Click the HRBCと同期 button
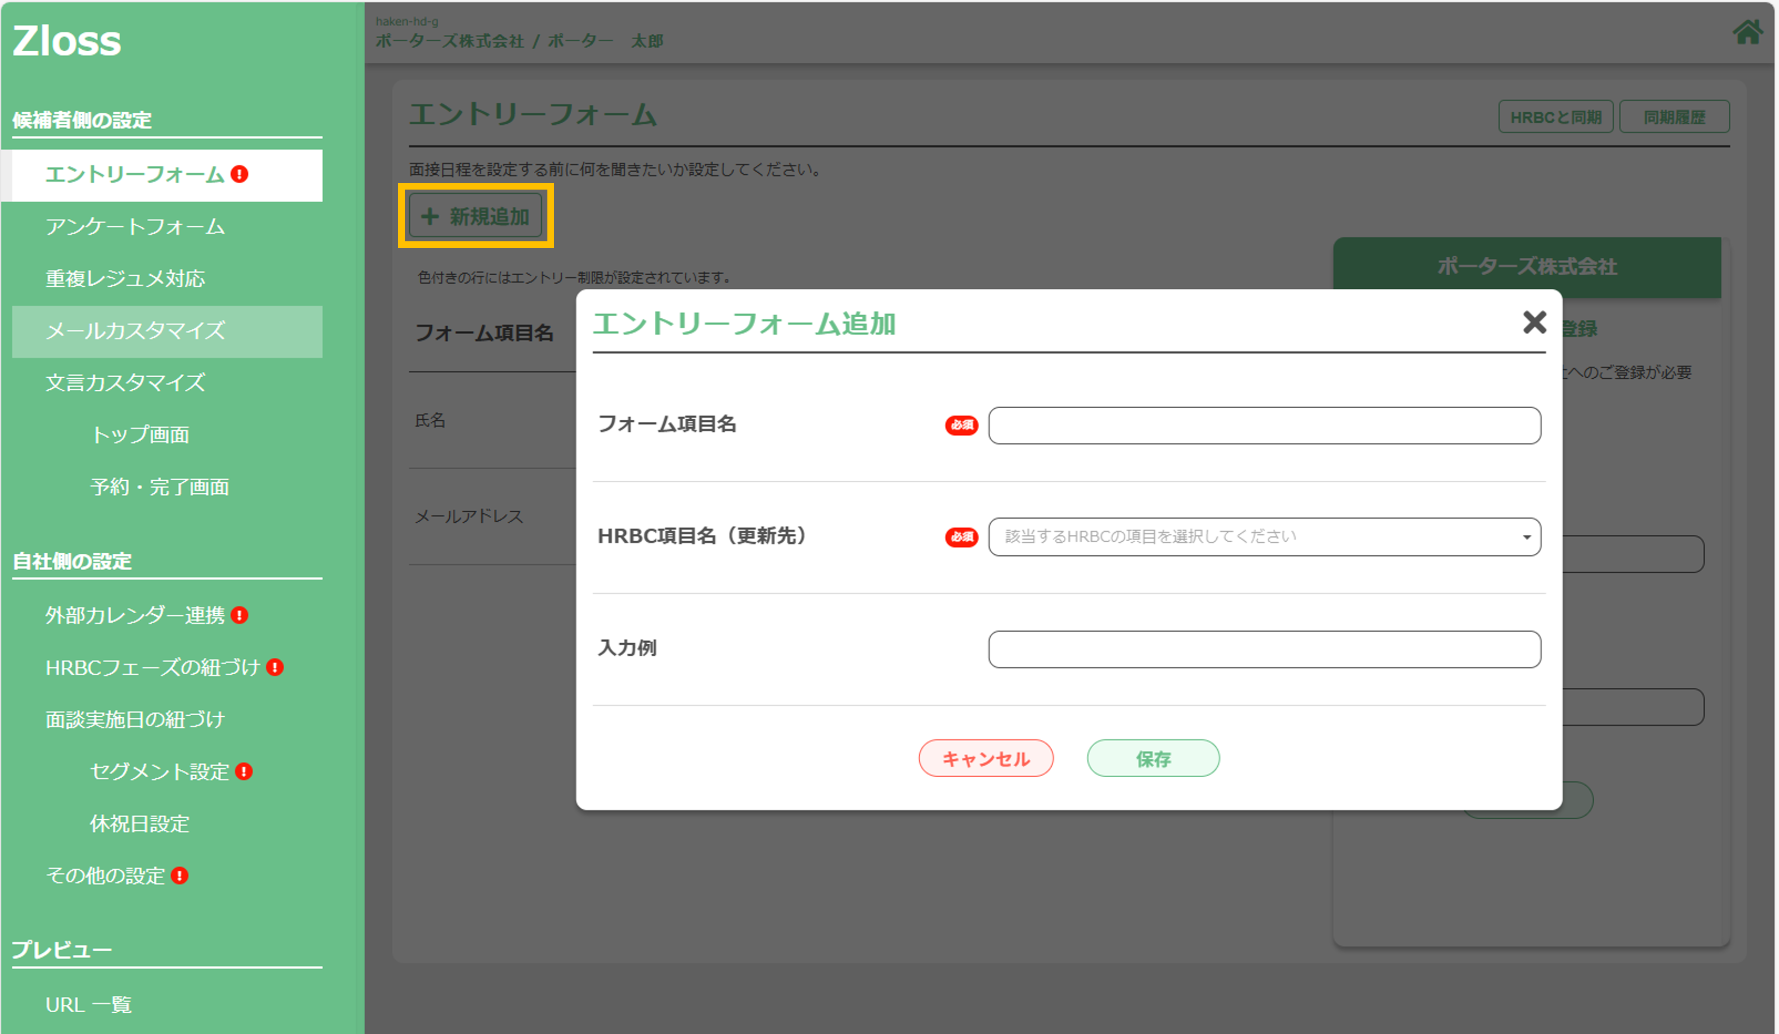Image resolution: width=1779 pixels, height=1034 pixels. coord(1555,117)
